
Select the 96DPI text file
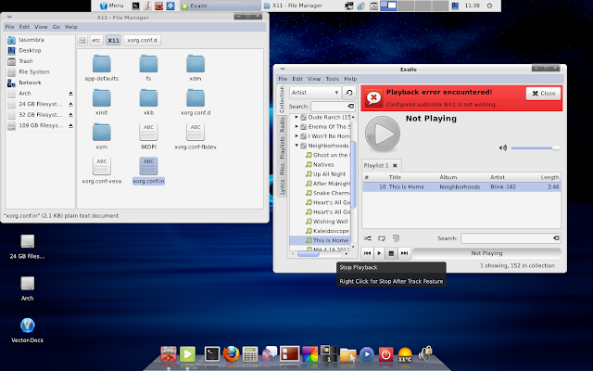tap(148, 136)
